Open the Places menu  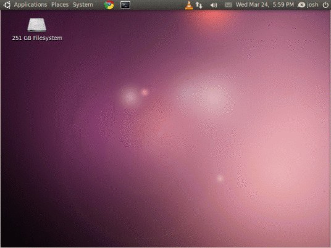pos(60,5)
